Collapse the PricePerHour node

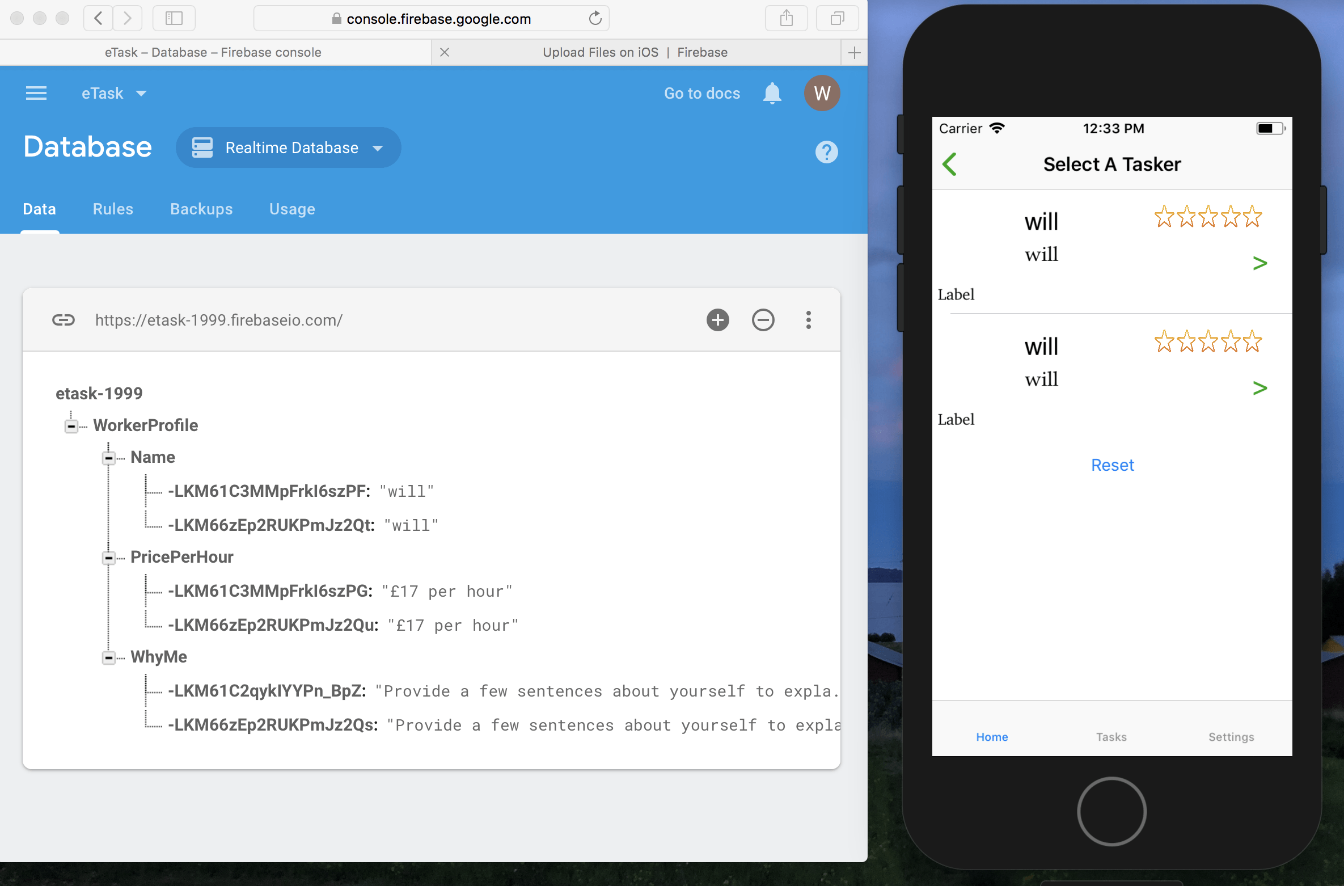tap(109, 558)
